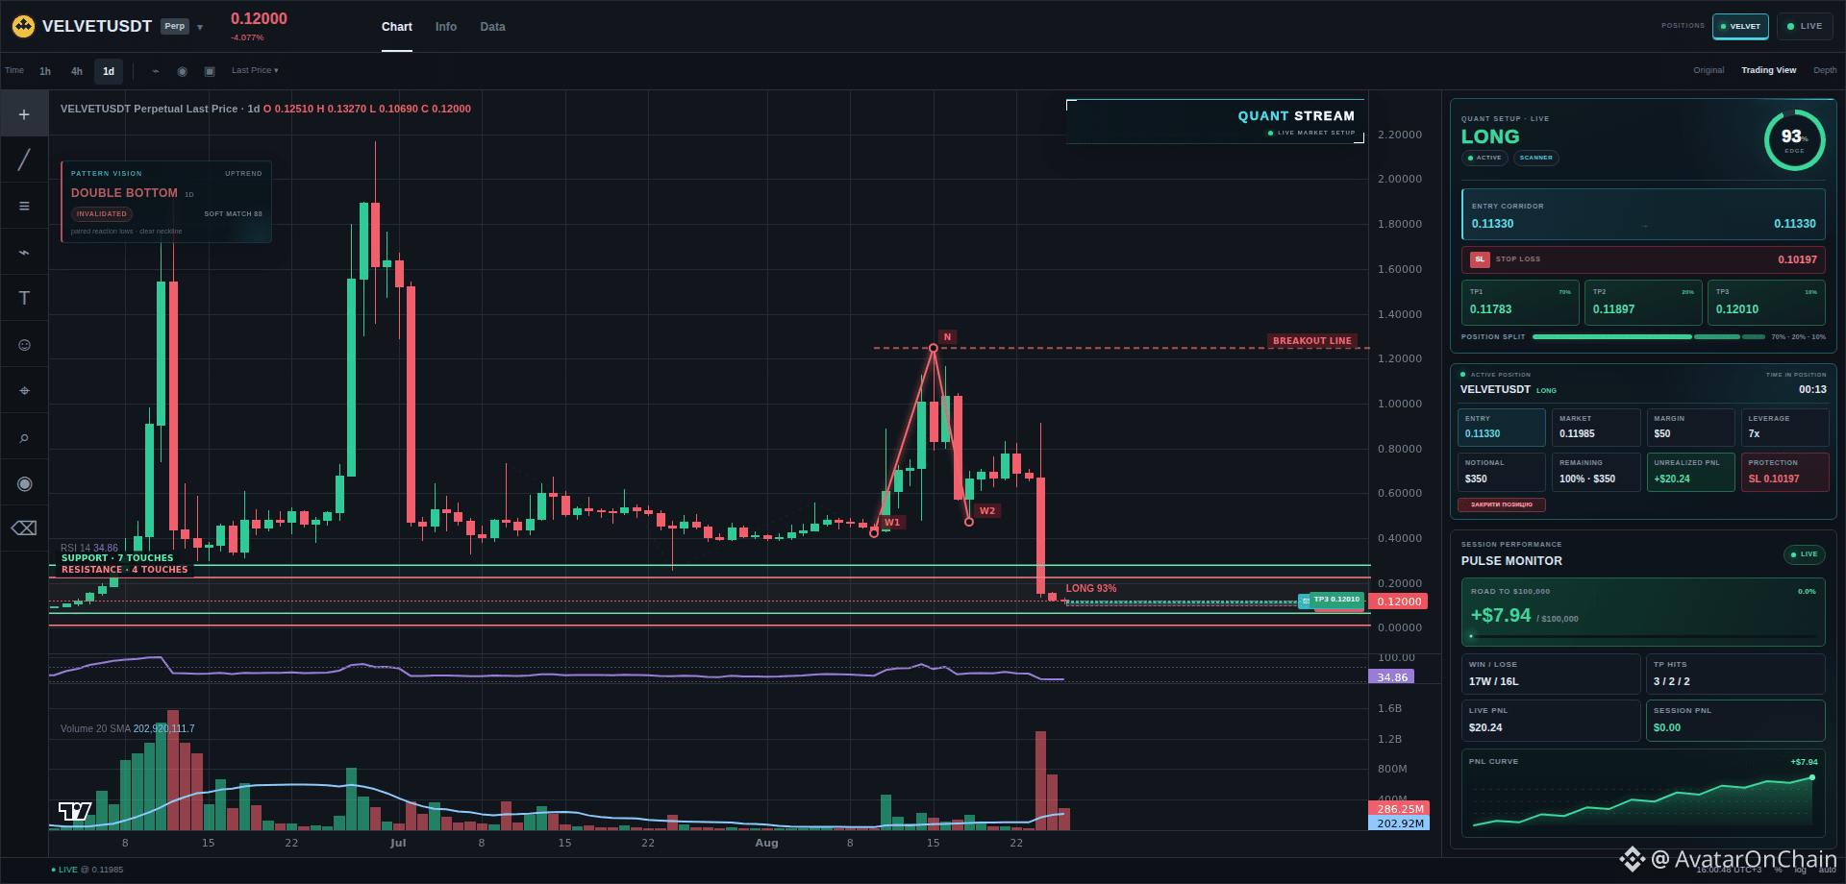Image resolution: width=1846 pixels, height=884 pixels.
Task: Click the Double Bottom pattern vision card
Action: [x=166, y=202]
